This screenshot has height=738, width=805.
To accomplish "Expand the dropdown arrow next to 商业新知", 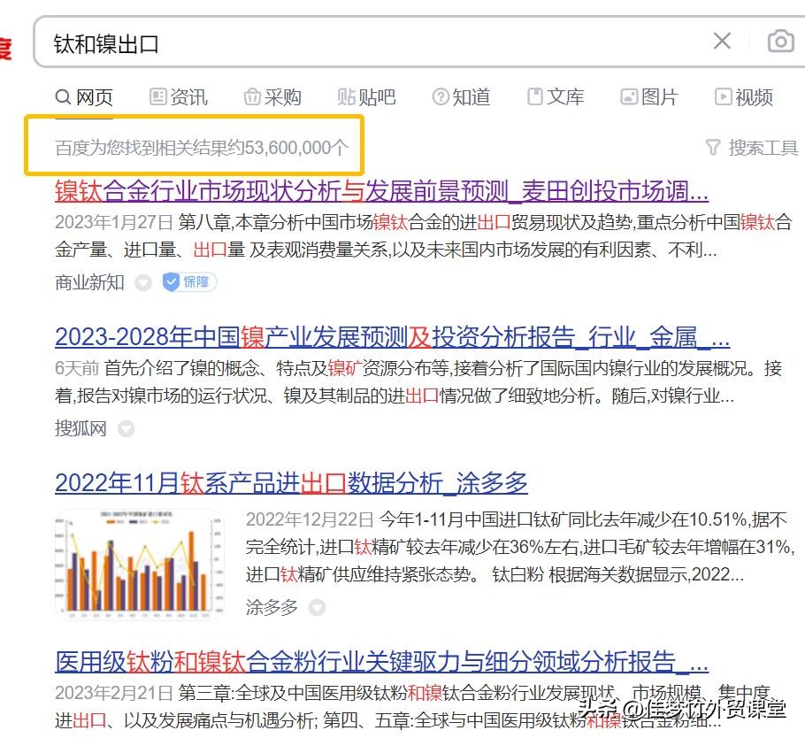I will (x=144, y=282).
